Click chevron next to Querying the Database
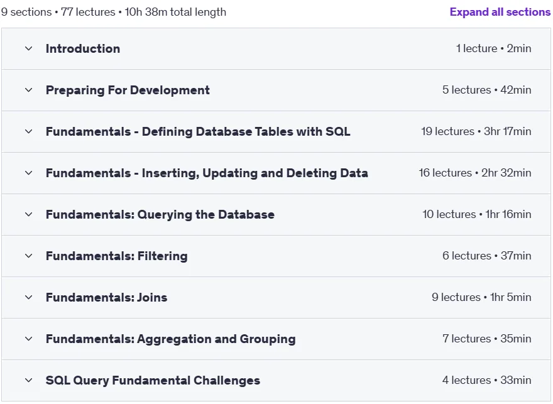The width and height of the screenshot is (553, 404). click(28, 214)
